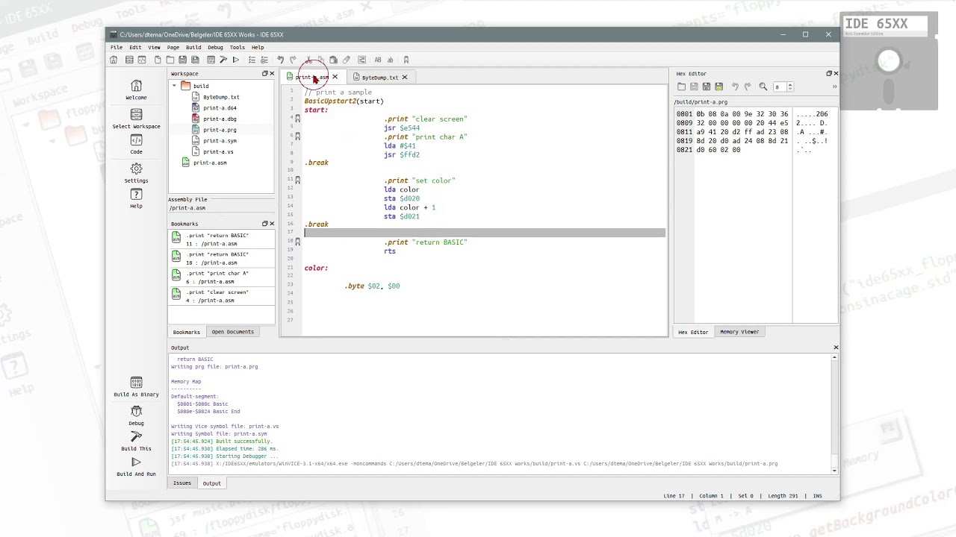Toggle the bookmark marker on line 6
Screen dimensions: 956x537
point(297,136)
